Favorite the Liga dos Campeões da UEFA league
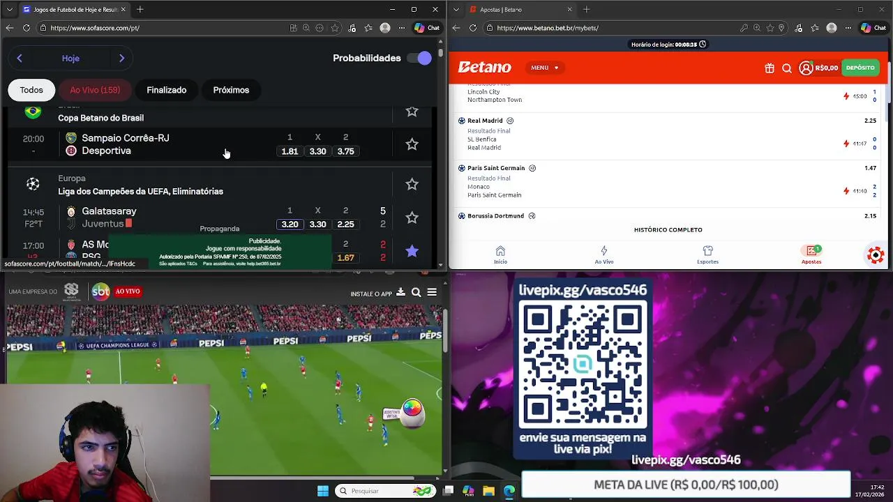The height and width of the screenshot is (502, 893). [412, 184]
